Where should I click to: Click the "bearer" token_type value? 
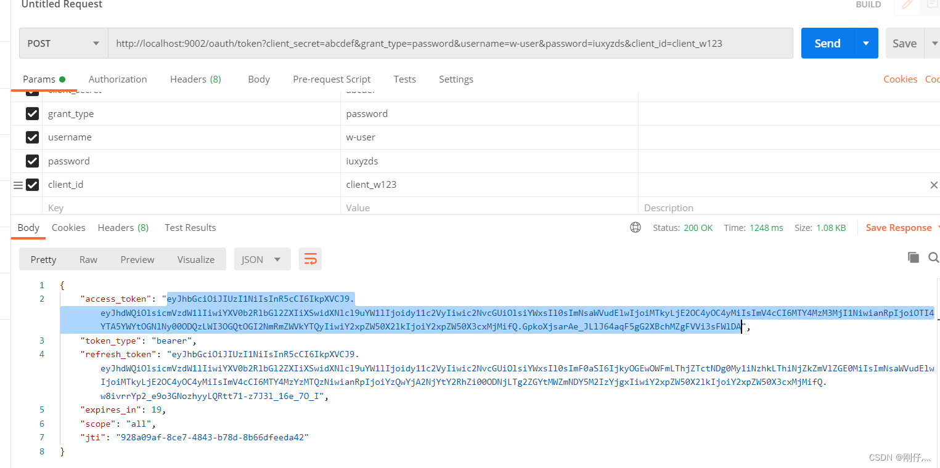[173, 341]
